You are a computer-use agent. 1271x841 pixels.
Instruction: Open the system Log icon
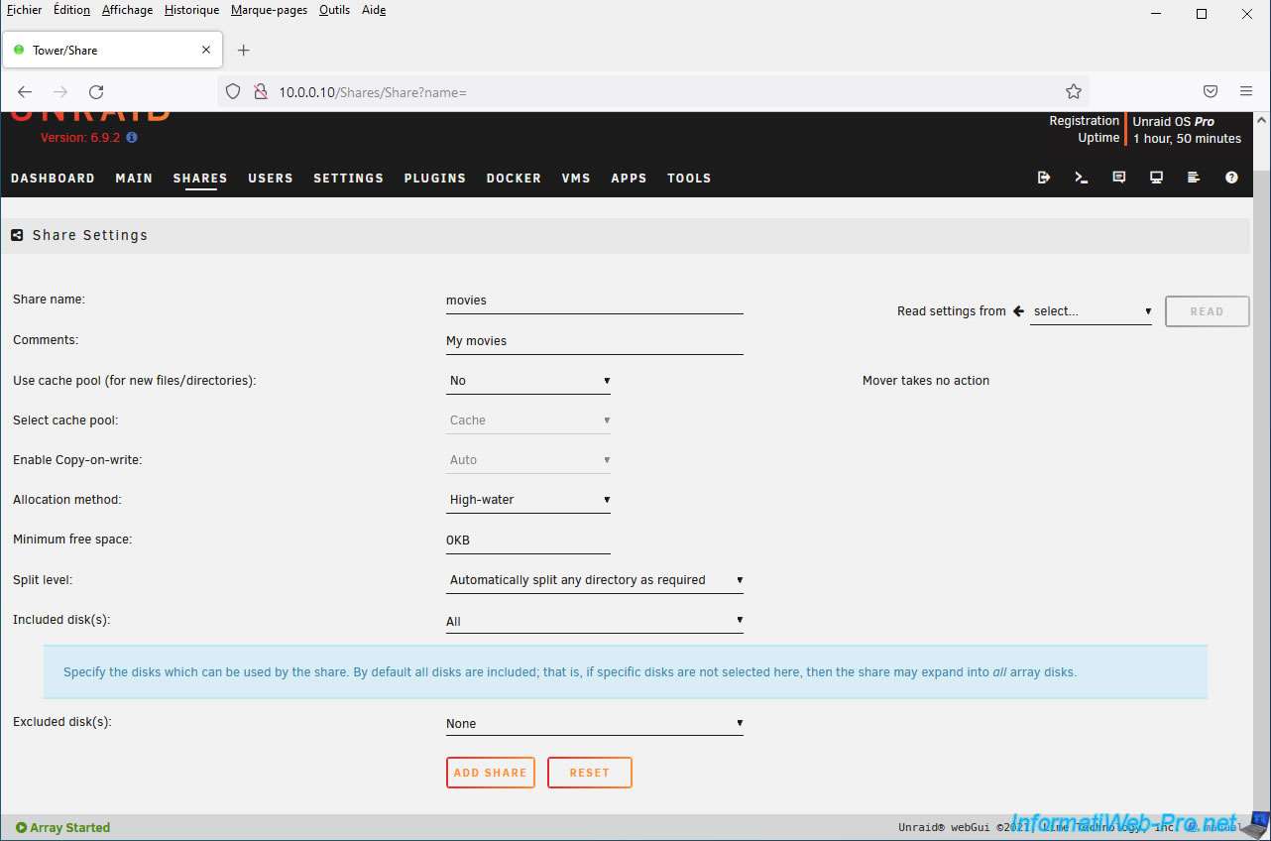pyautogui.click(x=1194, y=178)
